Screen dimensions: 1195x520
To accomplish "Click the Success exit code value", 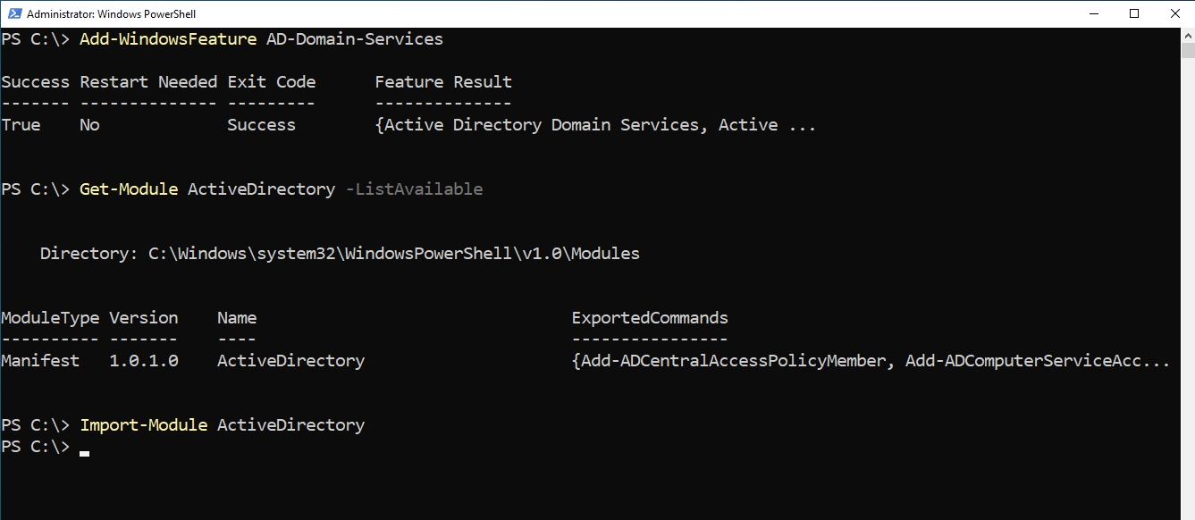I will (261, 125).
